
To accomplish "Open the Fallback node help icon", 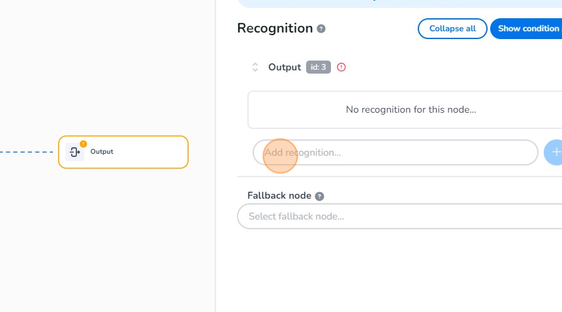I will click(x=319, y=196).
